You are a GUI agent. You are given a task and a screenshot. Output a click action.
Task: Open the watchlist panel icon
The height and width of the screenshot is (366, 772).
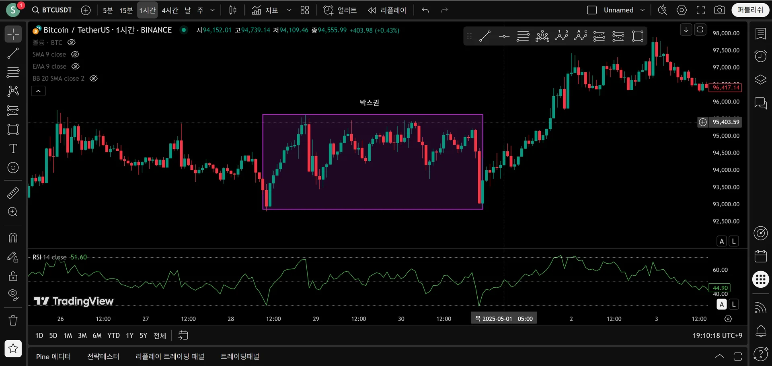point(761,34)
